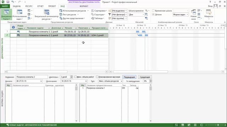Click the Gantt chart horizontal scrollbar
This screenshot has width=227, height=127.
click(x=140, y=72)
